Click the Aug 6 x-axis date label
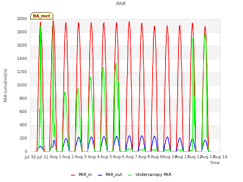This screenshot has width=243, height=182. click(x=119, y=157)
